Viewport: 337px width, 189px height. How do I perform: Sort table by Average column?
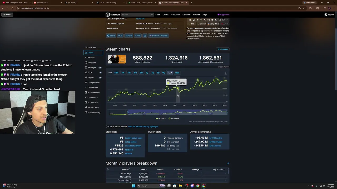pyautogui.click(x=197, y=170)
